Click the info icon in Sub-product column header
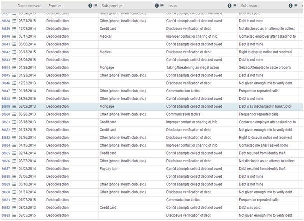Viewport: 304px width, 221px height. point(157,6)
